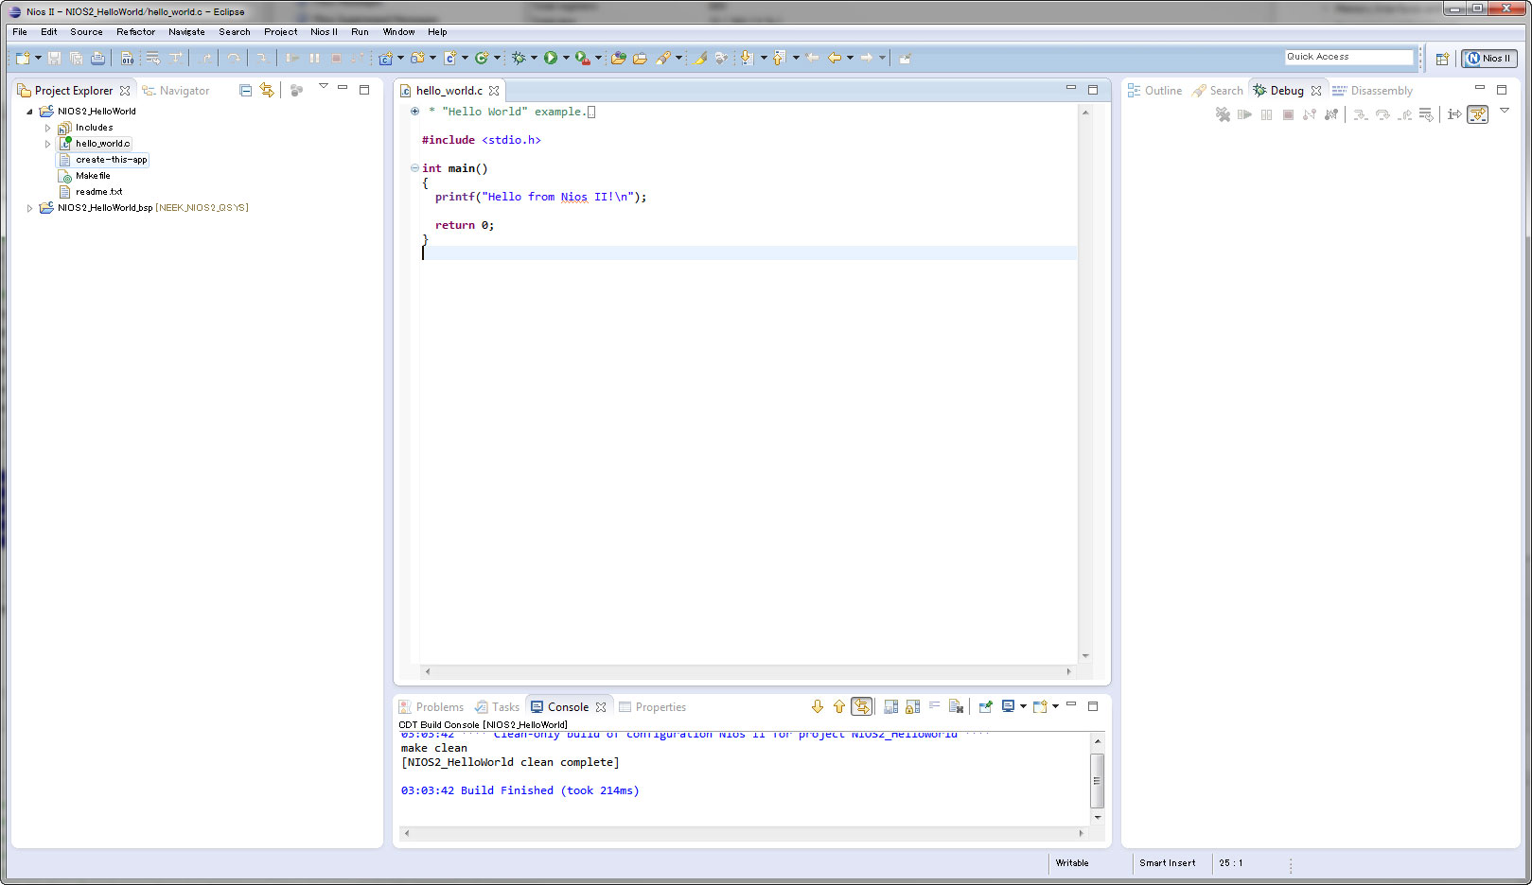Open the Debug view menu triangle

[x=1505, y=112]
